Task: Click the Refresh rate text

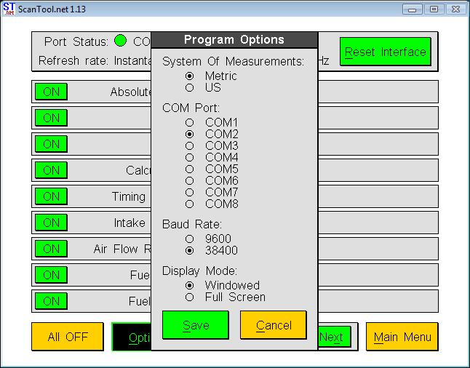Action: coord(95,61)
